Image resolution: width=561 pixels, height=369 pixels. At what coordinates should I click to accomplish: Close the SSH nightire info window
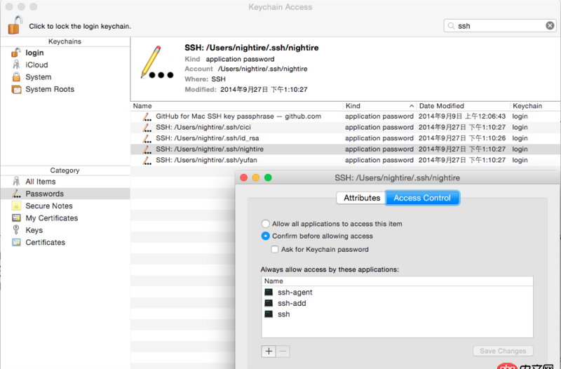(243, 177)
